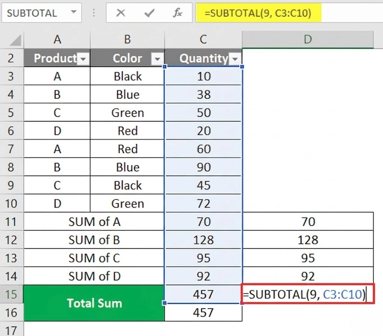
Task: Select the green Total Sum cell
Action: (x=94, y=303)
